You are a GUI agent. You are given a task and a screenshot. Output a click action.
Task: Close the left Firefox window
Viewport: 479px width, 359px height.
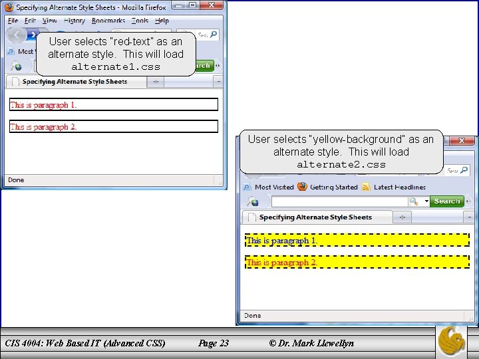[212, 5]
